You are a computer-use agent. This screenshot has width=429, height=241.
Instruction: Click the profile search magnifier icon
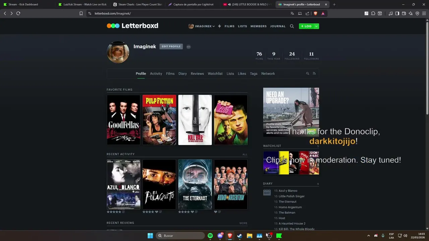pyautogui.click(x=308, y=73)
